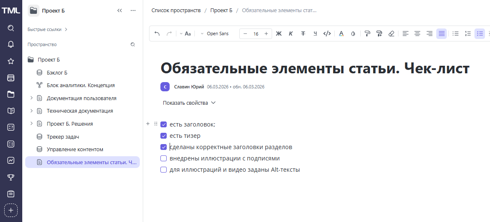The image size is (490, 222).
Task: Click the drag handle beside first item
Action: point(156,124)
